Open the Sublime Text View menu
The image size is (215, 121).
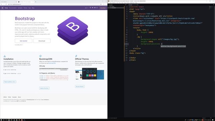click(120, 3)
